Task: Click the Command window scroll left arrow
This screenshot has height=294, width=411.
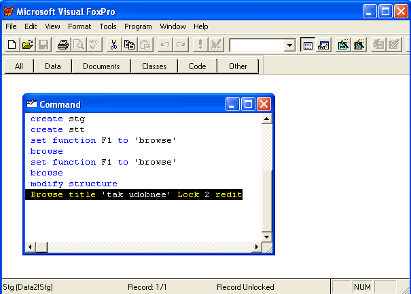Action: click(x=30, y=247)
